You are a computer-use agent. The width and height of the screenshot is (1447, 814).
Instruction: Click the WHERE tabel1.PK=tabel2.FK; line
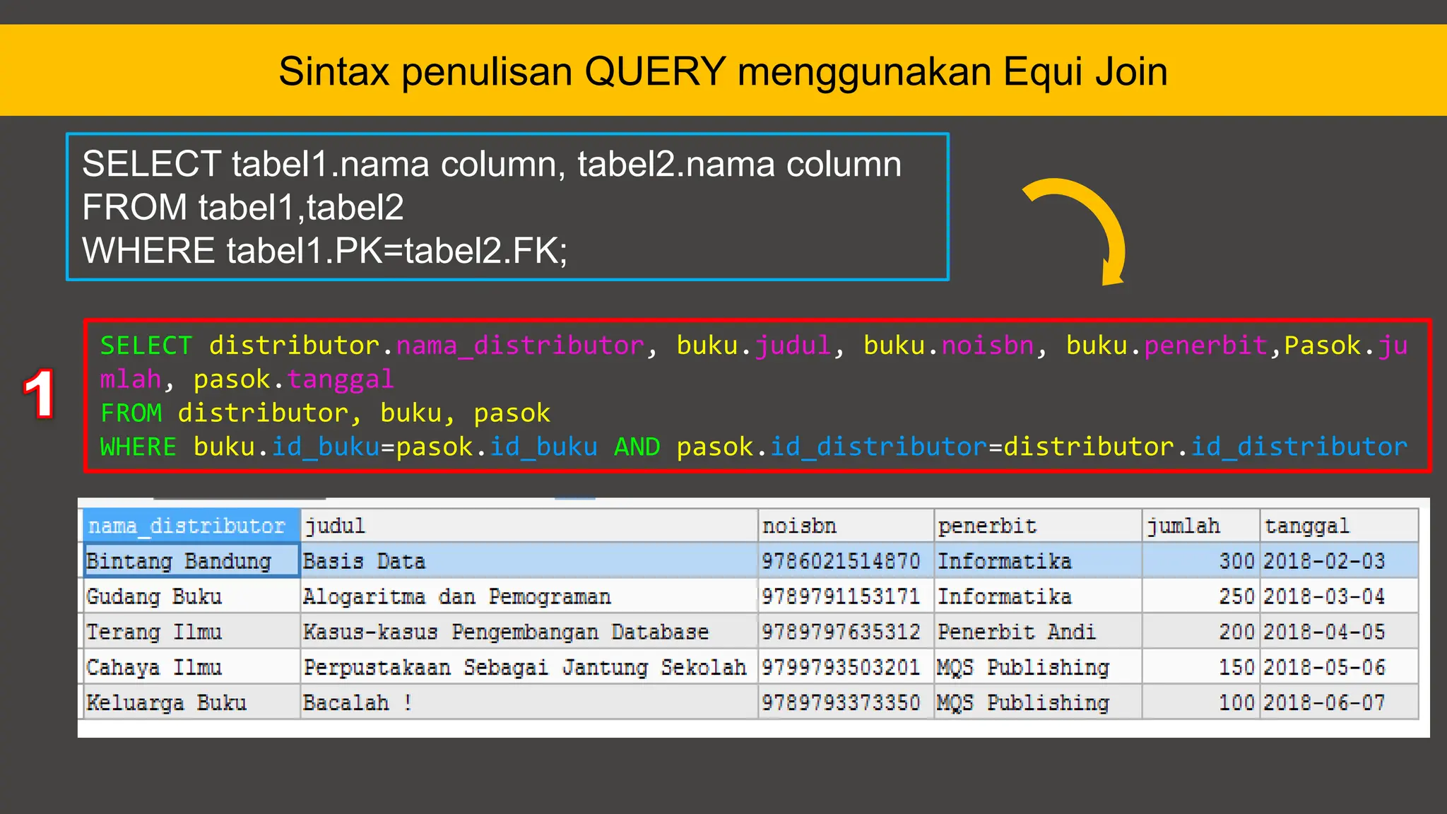[325, 250]
